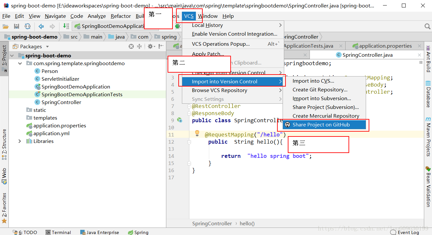Click the Spring bean gutter icon at line 9
This screenshot has width=432, height=235.
pyautogui.click(x=180, y=120)
